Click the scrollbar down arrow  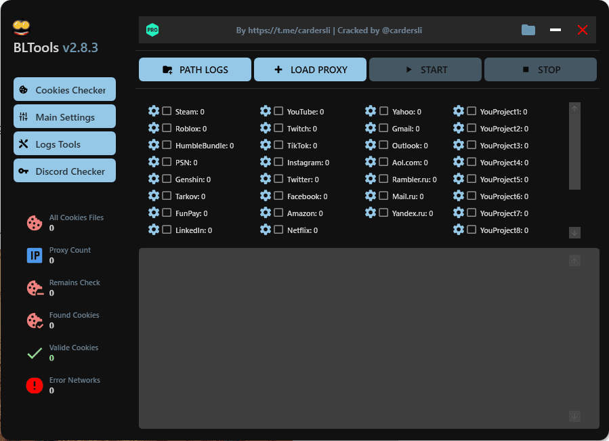[x=574, y=232]
